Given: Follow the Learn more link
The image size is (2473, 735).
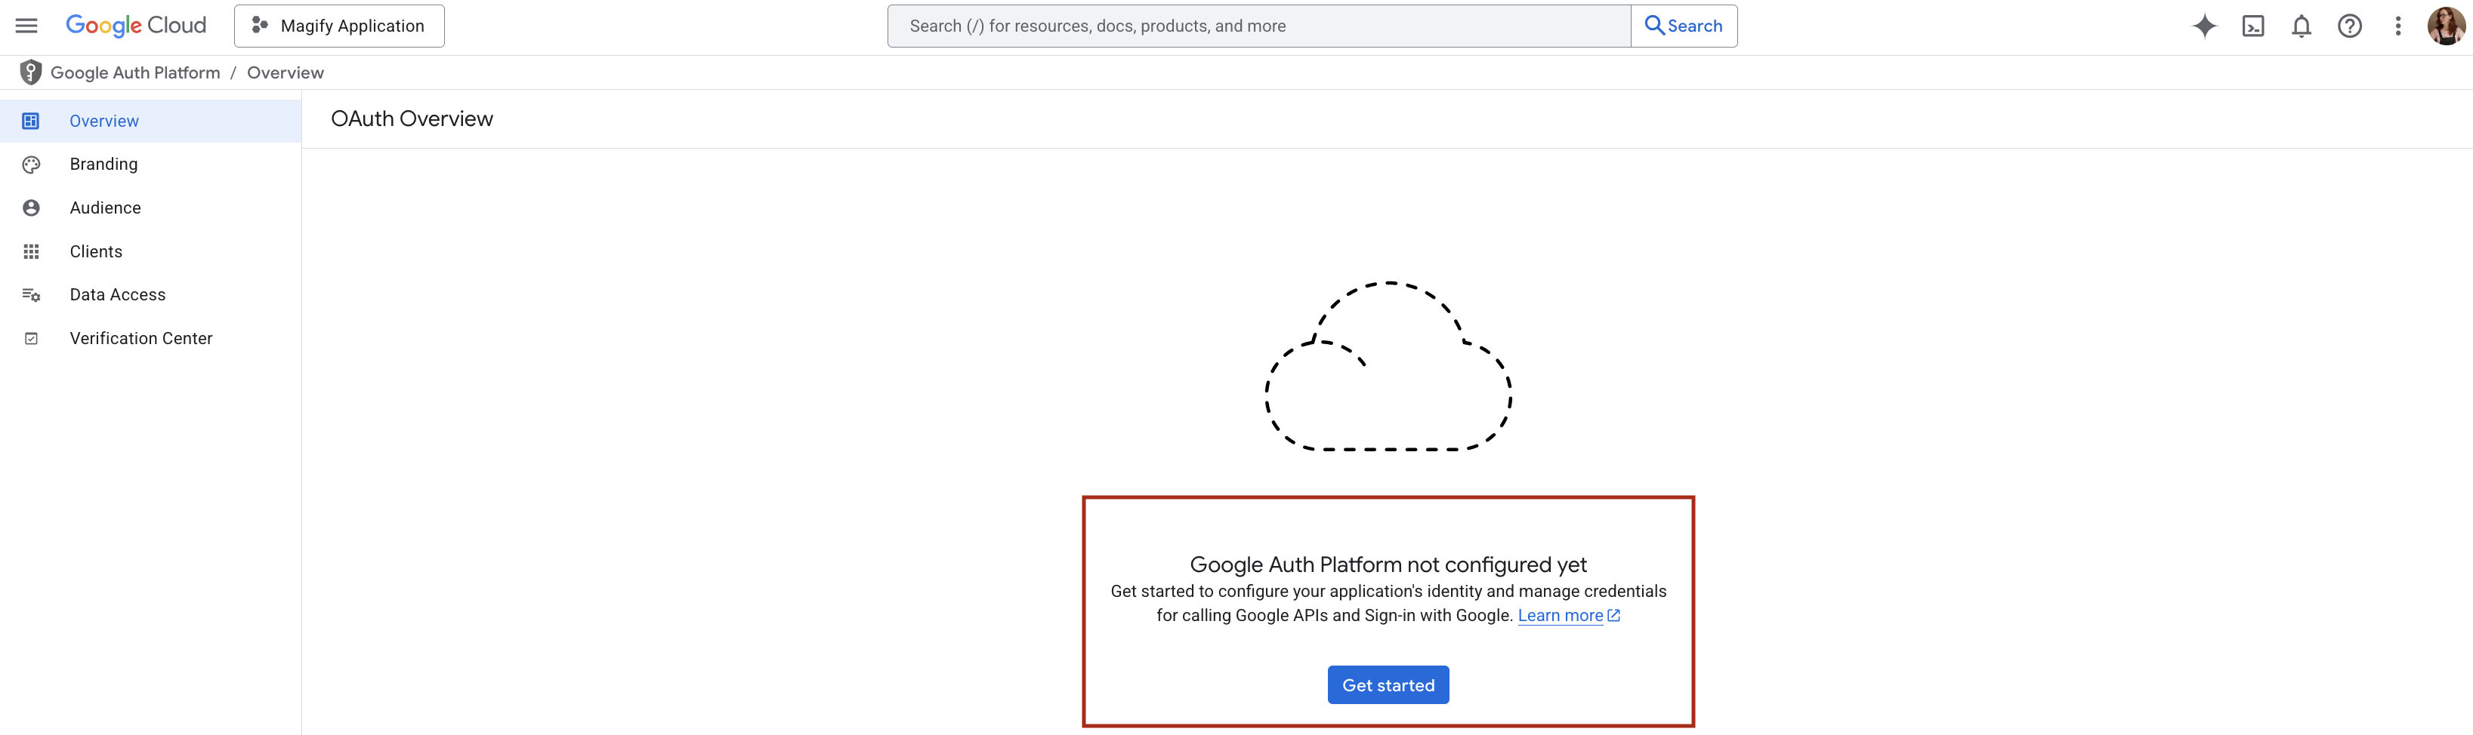Looking at the screenshot, I should click(x=1560, y=616).
